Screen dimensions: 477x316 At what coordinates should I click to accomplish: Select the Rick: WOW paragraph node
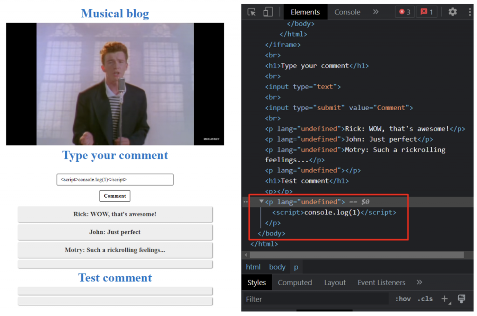coord(365,129)
